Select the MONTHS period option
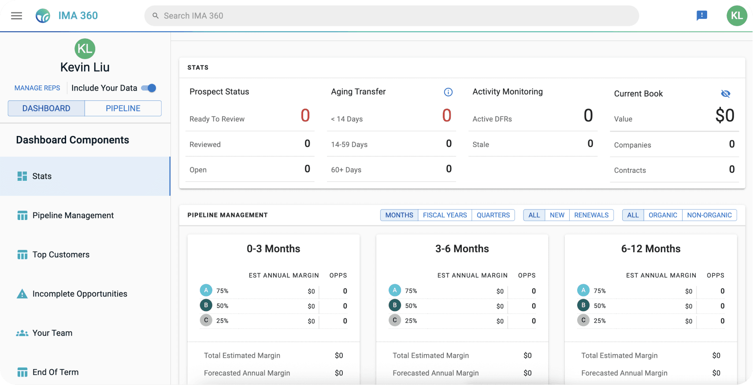Screen dimensions: 753x385 pos(399,215)
